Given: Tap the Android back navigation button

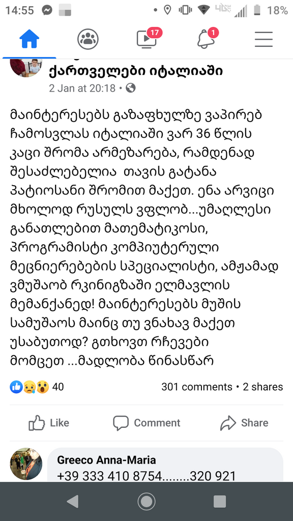Looking at the screenshot, I should tap(73, 501).
